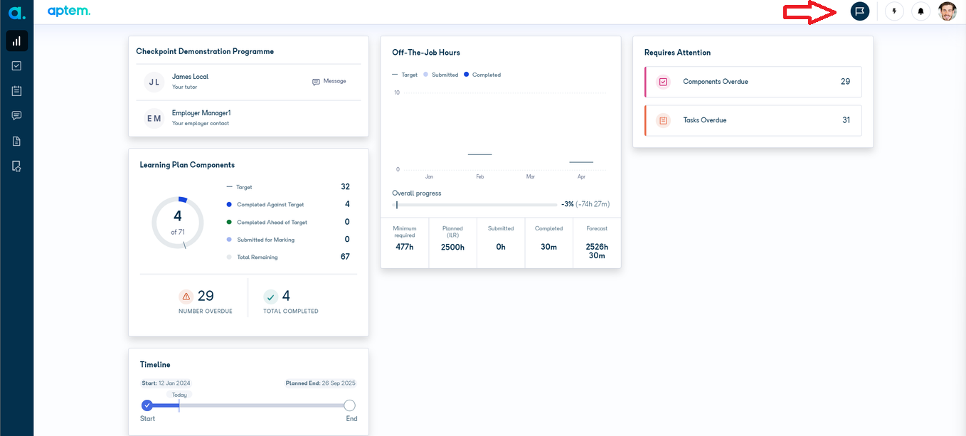Select Submitted for Marking legend row

pyautogui.click(x=288, y=240)
